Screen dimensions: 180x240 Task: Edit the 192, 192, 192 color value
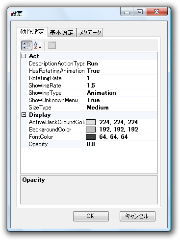click(x=119, y=130)
